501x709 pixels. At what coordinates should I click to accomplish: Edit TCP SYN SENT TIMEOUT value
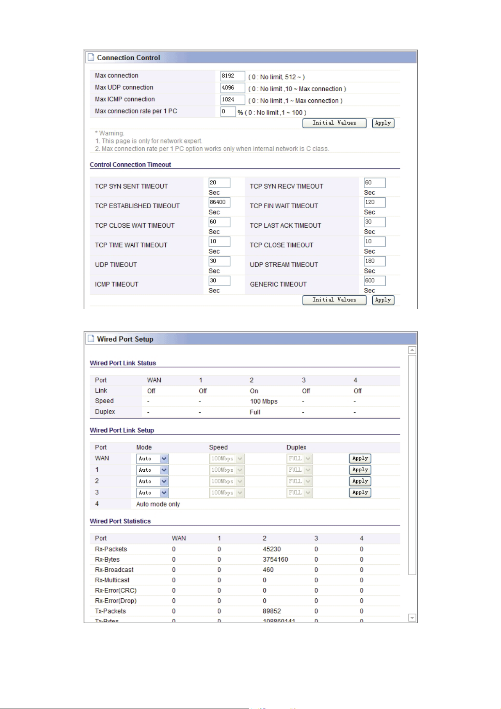pyautogui.click(x=219, y=183)
